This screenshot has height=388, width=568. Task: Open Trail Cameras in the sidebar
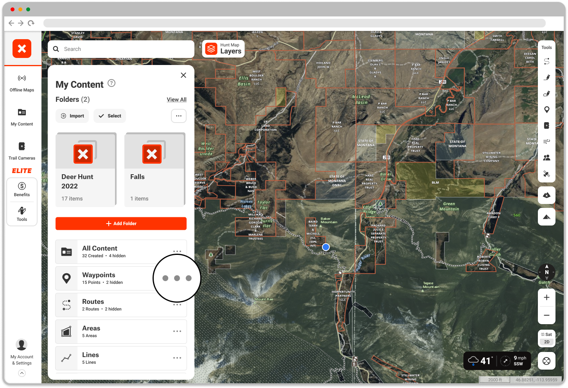click(22, 151)
